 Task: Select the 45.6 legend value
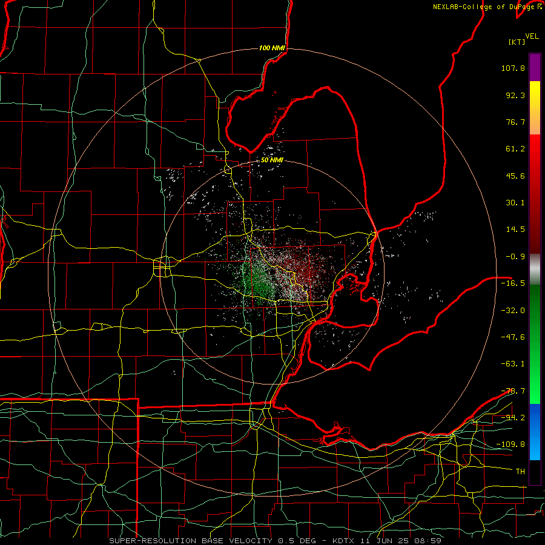[x=515, y=176]
